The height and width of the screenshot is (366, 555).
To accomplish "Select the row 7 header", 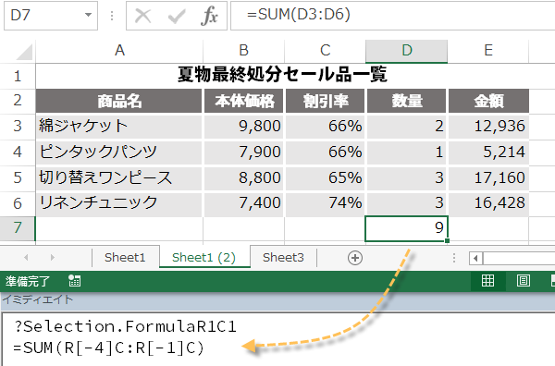I will [x=18, y=228].
